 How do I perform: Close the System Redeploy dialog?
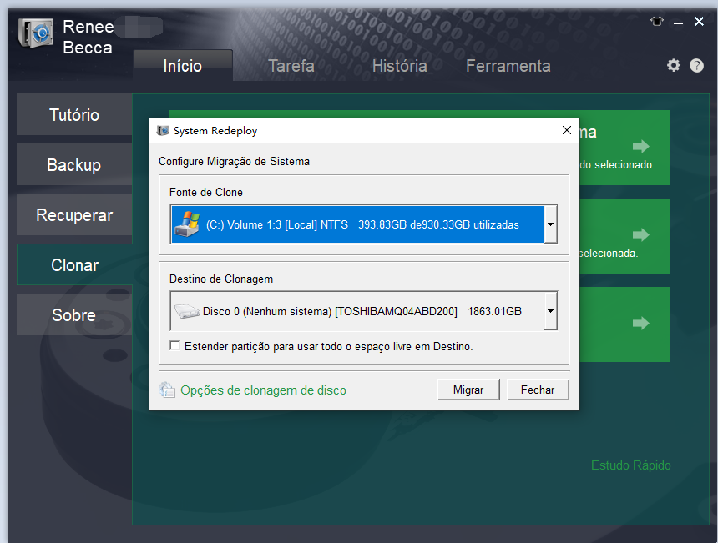[567, 131]
